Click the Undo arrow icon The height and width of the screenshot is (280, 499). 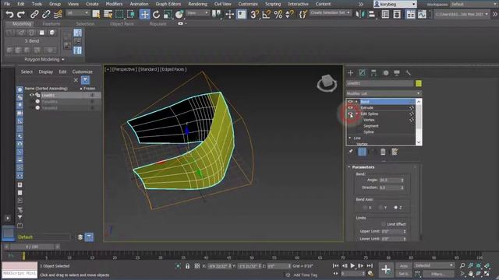(9, 14)
